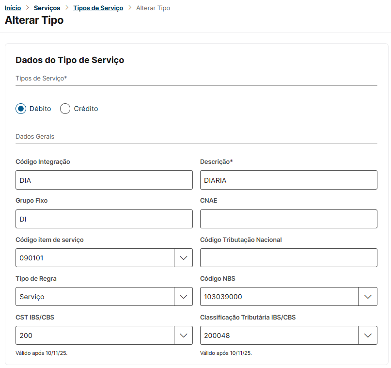Click the empty CNAE input field

288,219
